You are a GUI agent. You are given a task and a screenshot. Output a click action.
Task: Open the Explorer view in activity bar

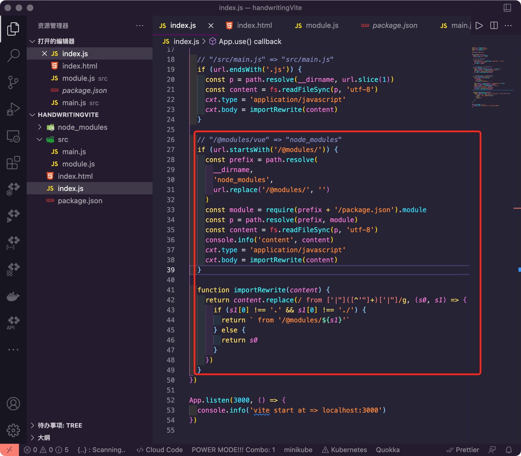(x=13, y=29)
